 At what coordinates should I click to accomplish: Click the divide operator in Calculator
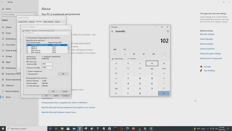(x=164, y=74)
